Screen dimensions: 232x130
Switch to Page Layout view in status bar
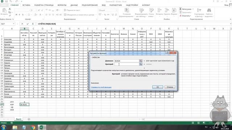(198, 123)
